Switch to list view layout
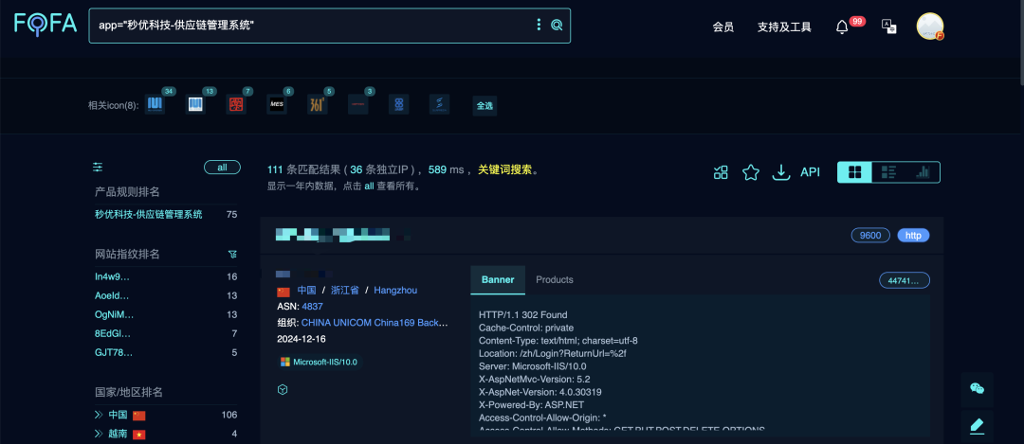This screenshot has height=444, width=1024. click(888, 172)
